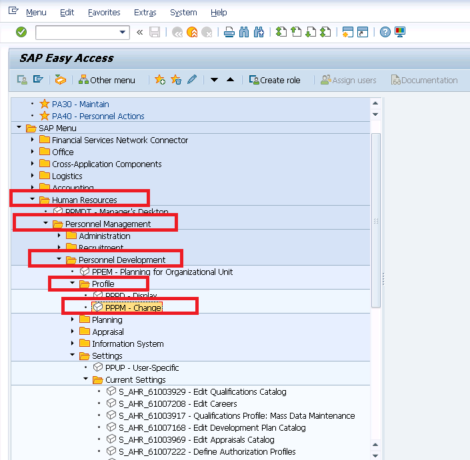Image resolution: width=470 pixels, height=460 pixels.
Task: Select PPEM - Planning for Organizational Unit
Action: click(x=162, y=272)
